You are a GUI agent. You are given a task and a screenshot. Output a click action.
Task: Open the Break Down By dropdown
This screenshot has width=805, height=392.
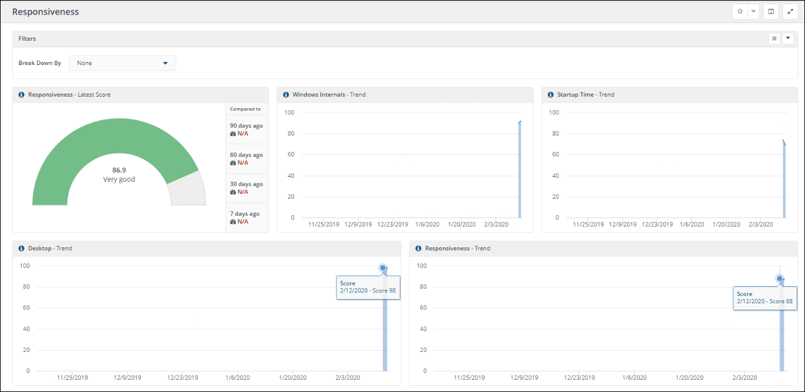click(123, 63)
